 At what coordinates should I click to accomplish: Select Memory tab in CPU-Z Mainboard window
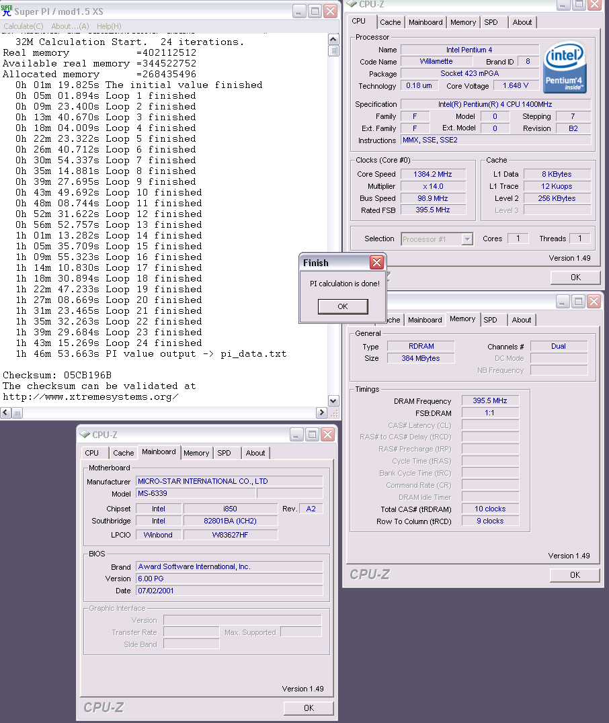pyautogui.click(x=196, y=453)
